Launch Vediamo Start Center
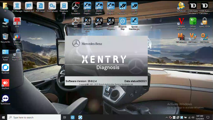This screenshot has height=120, width=213. click(181, 21)
